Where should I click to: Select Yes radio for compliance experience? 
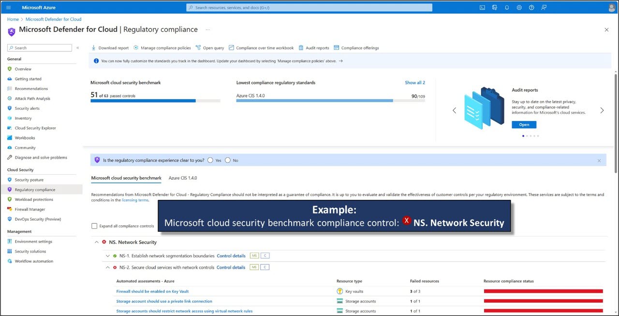click(x=210, y=160)
